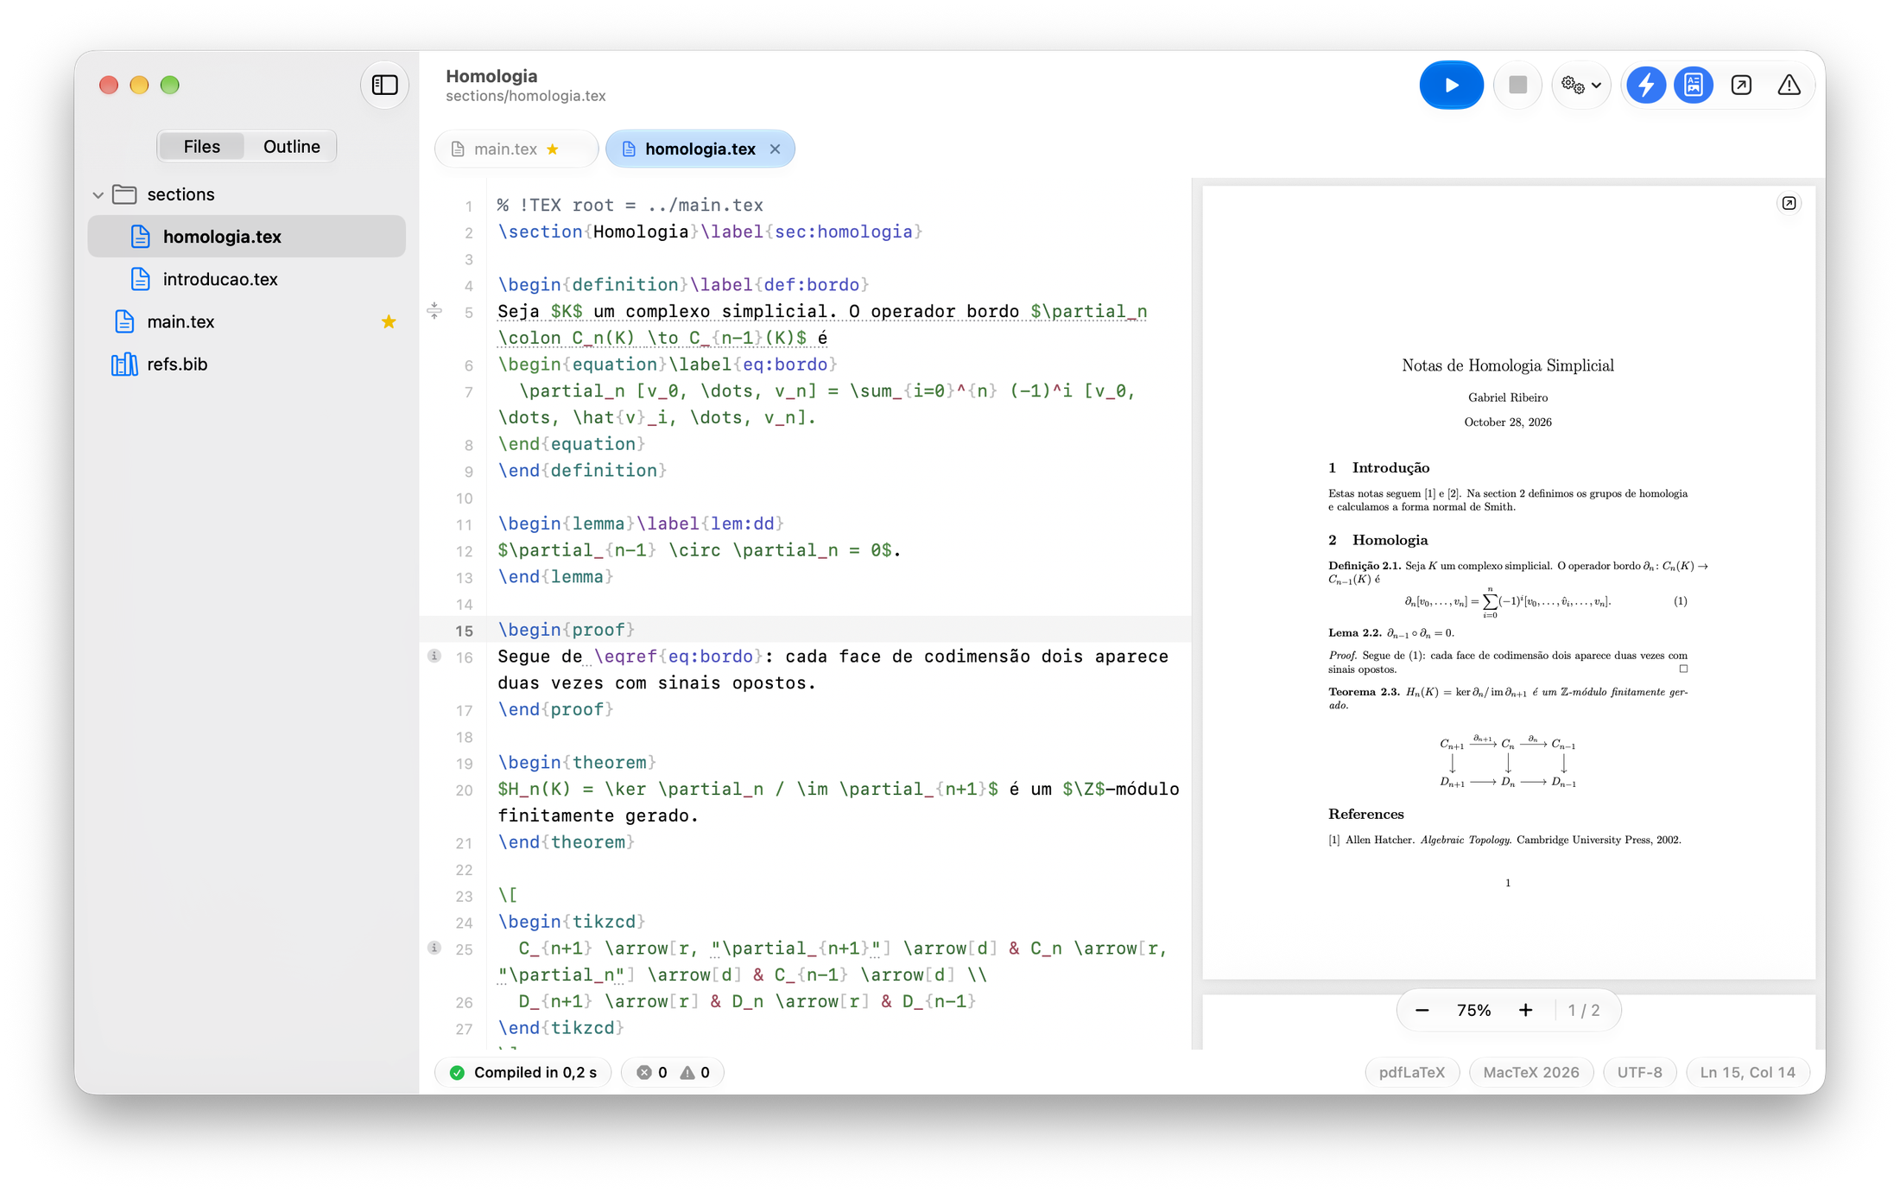Click the Homologia document title header
Image resolution: width=1900 pixels, height=1193 pixels.
tap(491, 76)
